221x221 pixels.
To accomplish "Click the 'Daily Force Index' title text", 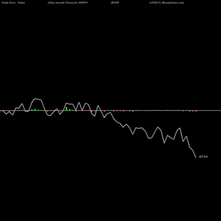I will tap(13, 3).
